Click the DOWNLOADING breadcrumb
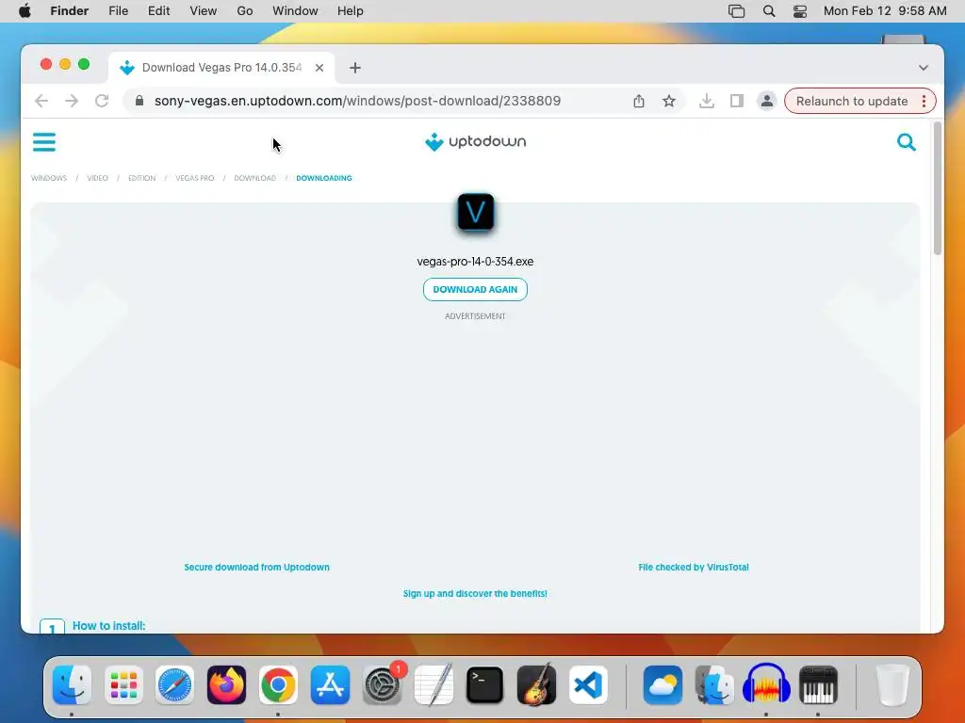The image size is (965, 723). (x=324, y=178)
